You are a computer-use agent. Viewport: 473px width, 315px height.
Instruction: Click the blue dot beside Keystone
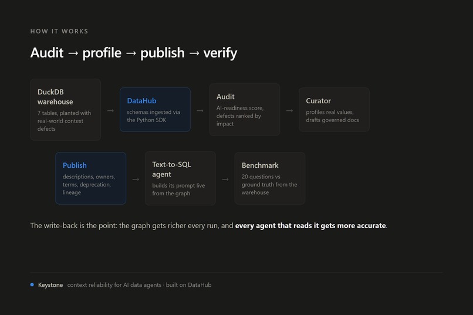coord(32,284)
